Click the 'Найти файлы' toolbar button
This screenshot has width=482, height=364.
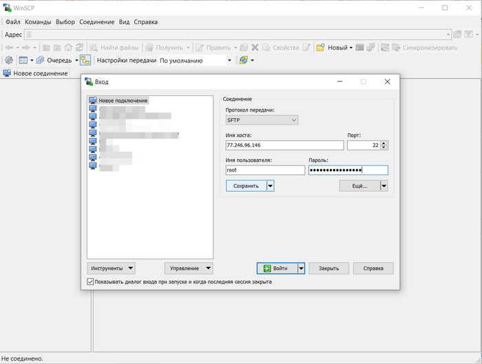click(x=114, y=48)
